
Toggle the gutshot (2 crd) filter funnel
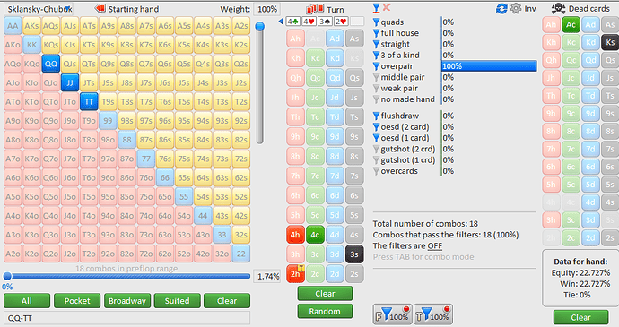tap(376, 149)
